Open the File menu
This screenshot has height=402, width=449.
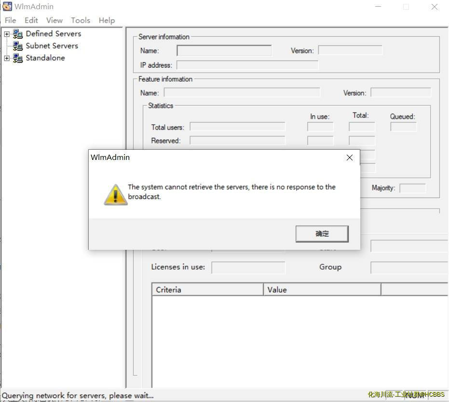pyautogui.click(x=10, y=20)
